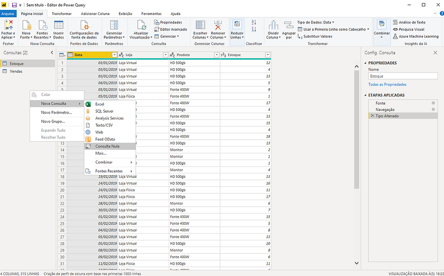Click the Escolher Colunas icon
444x276 pixels.
(200, 25)
